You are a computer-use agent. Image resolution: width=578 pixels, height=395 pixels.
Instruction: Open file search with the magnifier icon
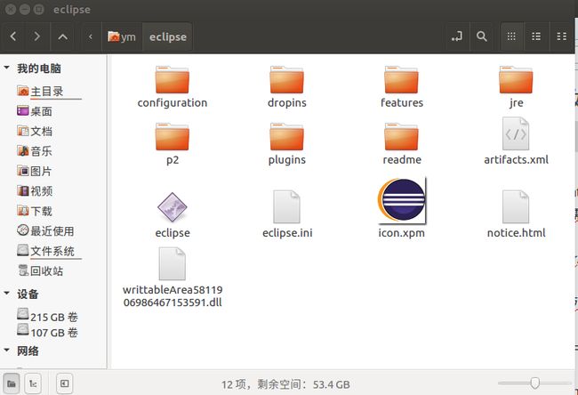coord(481,36)
